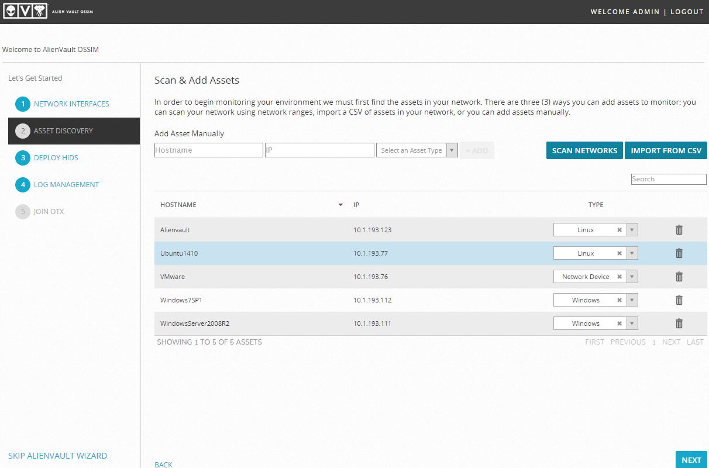709x468 pixels.
Task: Click the + ADD button
Action: pos(477,150)
